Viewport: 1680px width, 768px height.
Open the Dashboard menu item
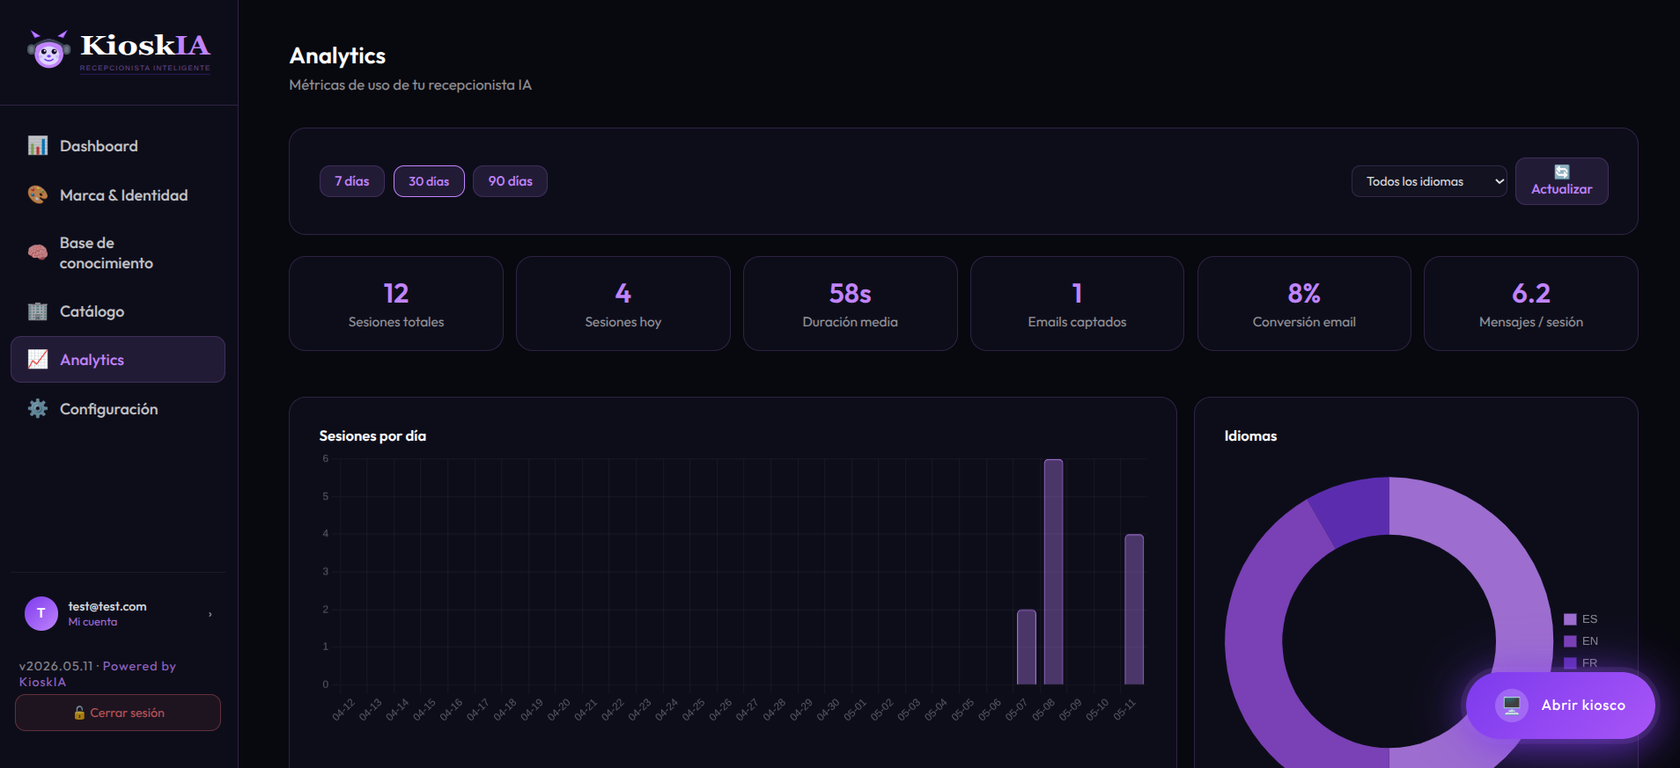[x=118, y=146]
